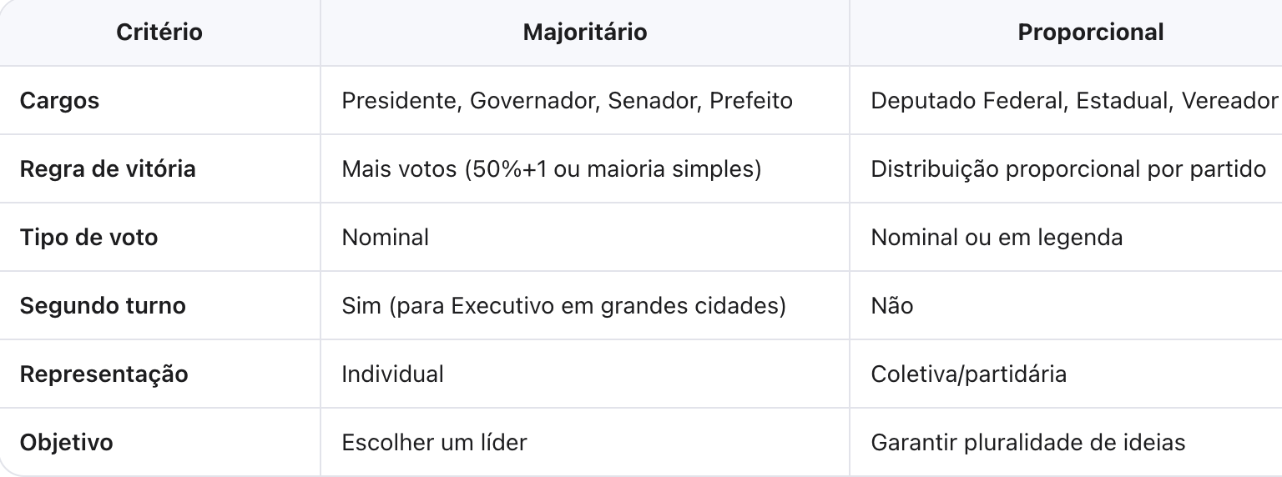The height and width of the screenshot is (477, 1282).
Task: Click the Mais votos (50%+1) cell
Action: point(551,169)
